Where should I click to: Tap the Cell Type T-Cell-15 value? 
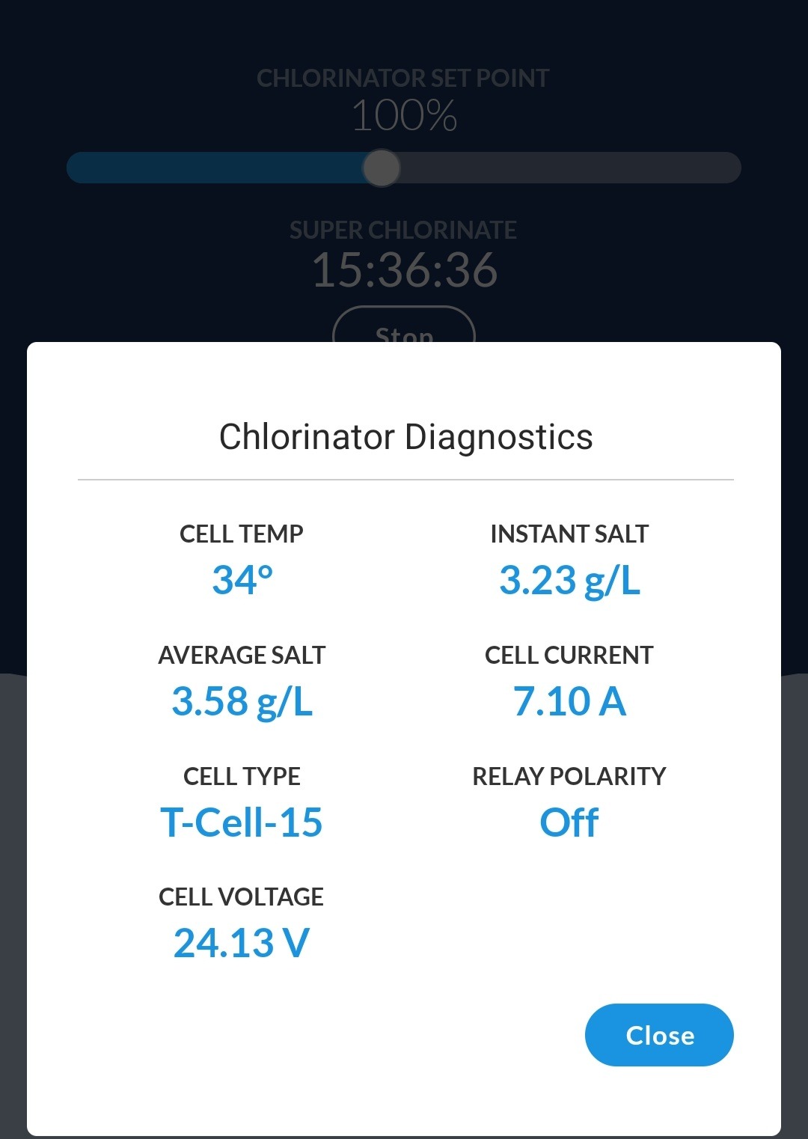click(x=242, y=822)
